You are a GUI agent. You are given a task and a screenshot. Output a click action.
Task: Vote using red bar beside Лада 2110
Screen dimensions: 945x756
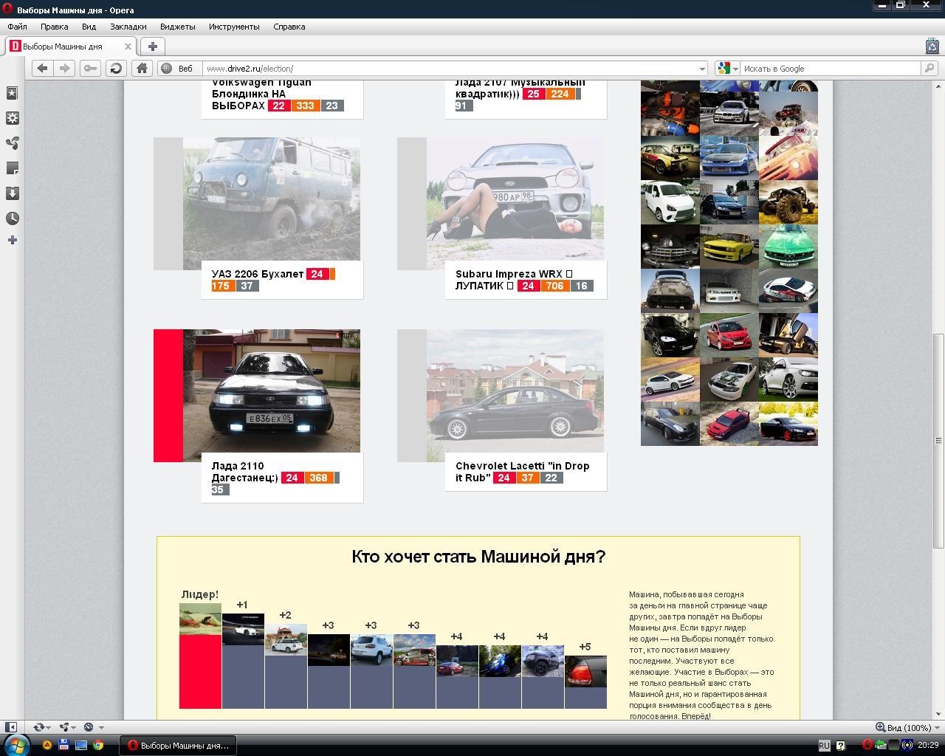coord(168,396)
